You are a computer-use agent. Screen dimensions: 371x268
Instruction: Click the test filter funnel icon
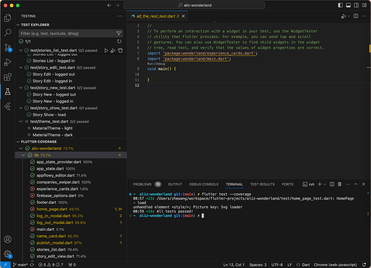coord(119,33)
